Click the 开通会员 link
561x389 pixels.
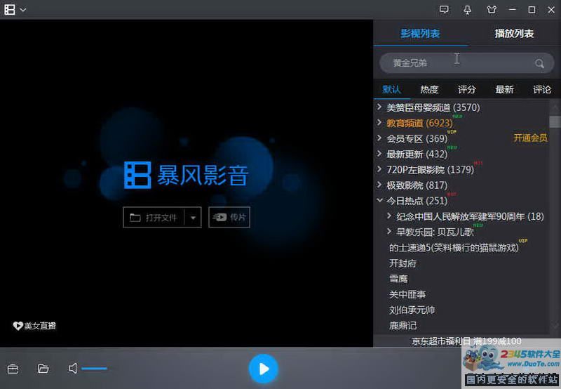[x=531, y=138]
